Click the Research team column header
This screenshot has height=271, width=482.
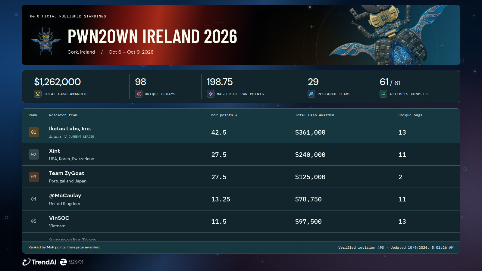coord(63,115)
